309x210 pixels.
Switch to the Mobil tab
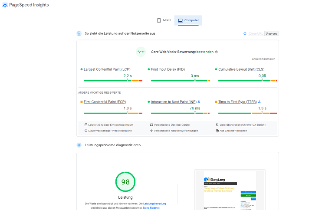coord(164,20)
